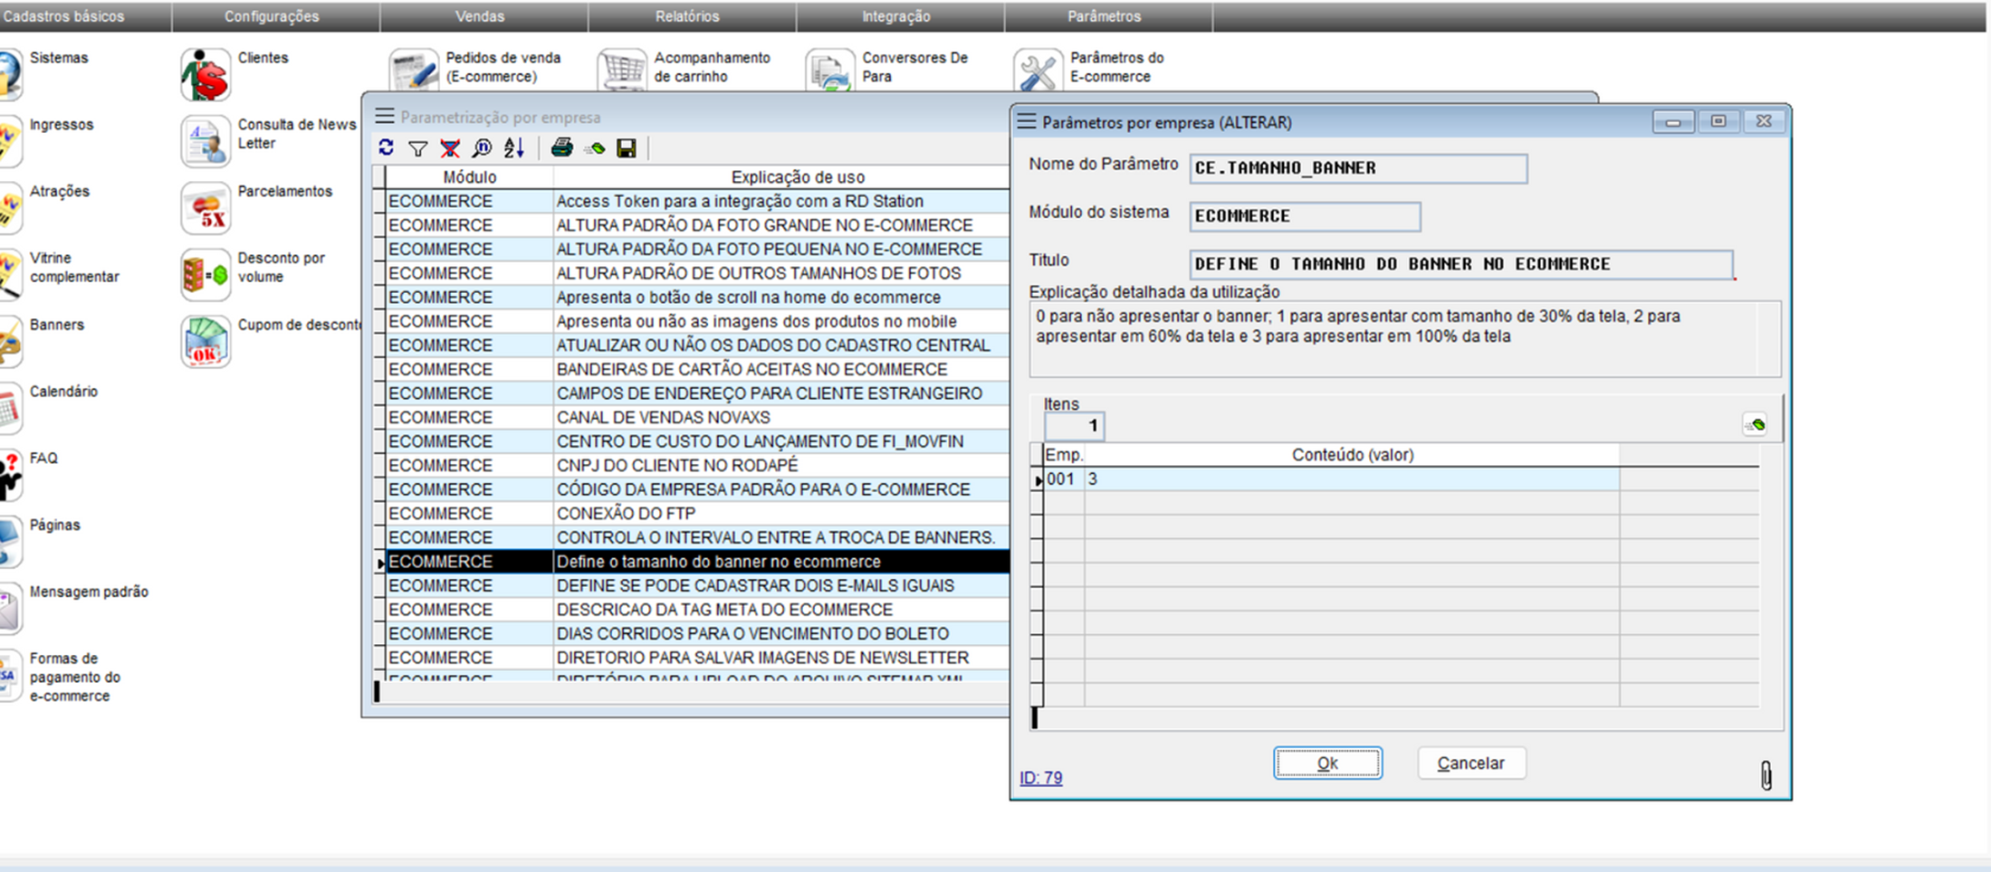Click the paperclip attachment icon

tap(1766, 775)
